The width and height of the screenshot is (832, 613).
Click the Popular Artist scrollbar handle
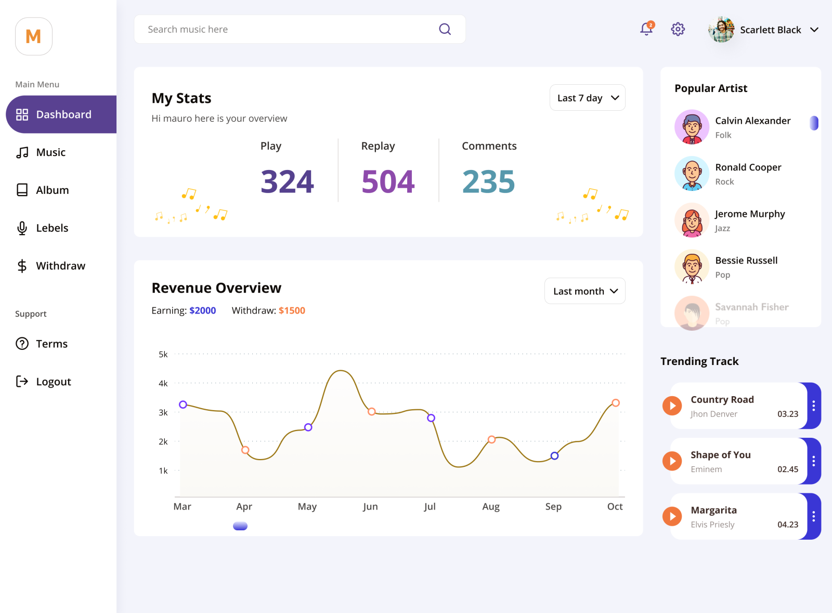click(814, 123)
